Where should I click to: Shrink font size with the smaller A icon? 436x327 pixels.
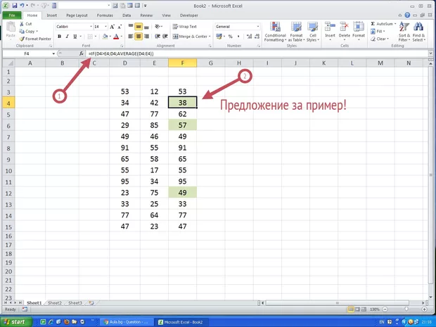(x=120, y=27)
